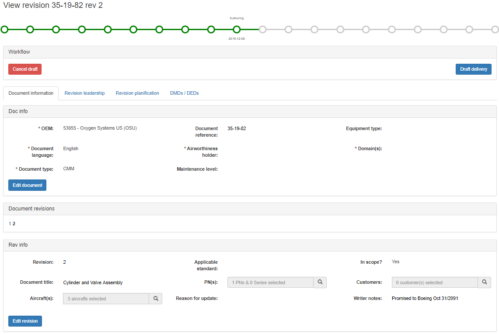Open document revision 1 link
499x334 pixels.
(x=10, y=224)
